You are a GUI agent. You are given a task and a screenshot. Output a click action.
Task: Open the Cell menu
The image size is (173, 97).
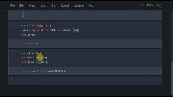tap(54, 6)
